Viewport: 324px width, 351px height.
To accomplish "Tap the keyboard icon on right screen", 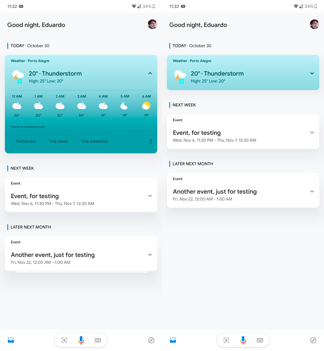I will click(260, 340).
